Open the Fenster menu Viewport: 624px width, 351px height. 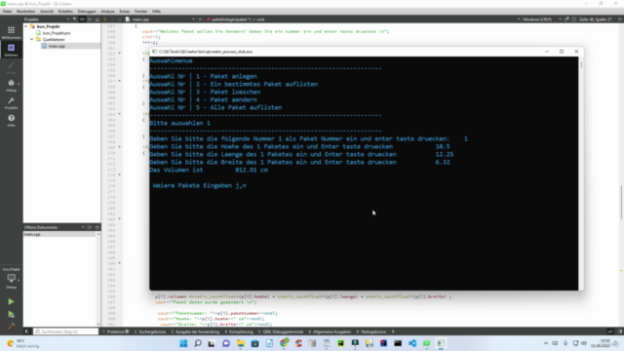point(140,12)
